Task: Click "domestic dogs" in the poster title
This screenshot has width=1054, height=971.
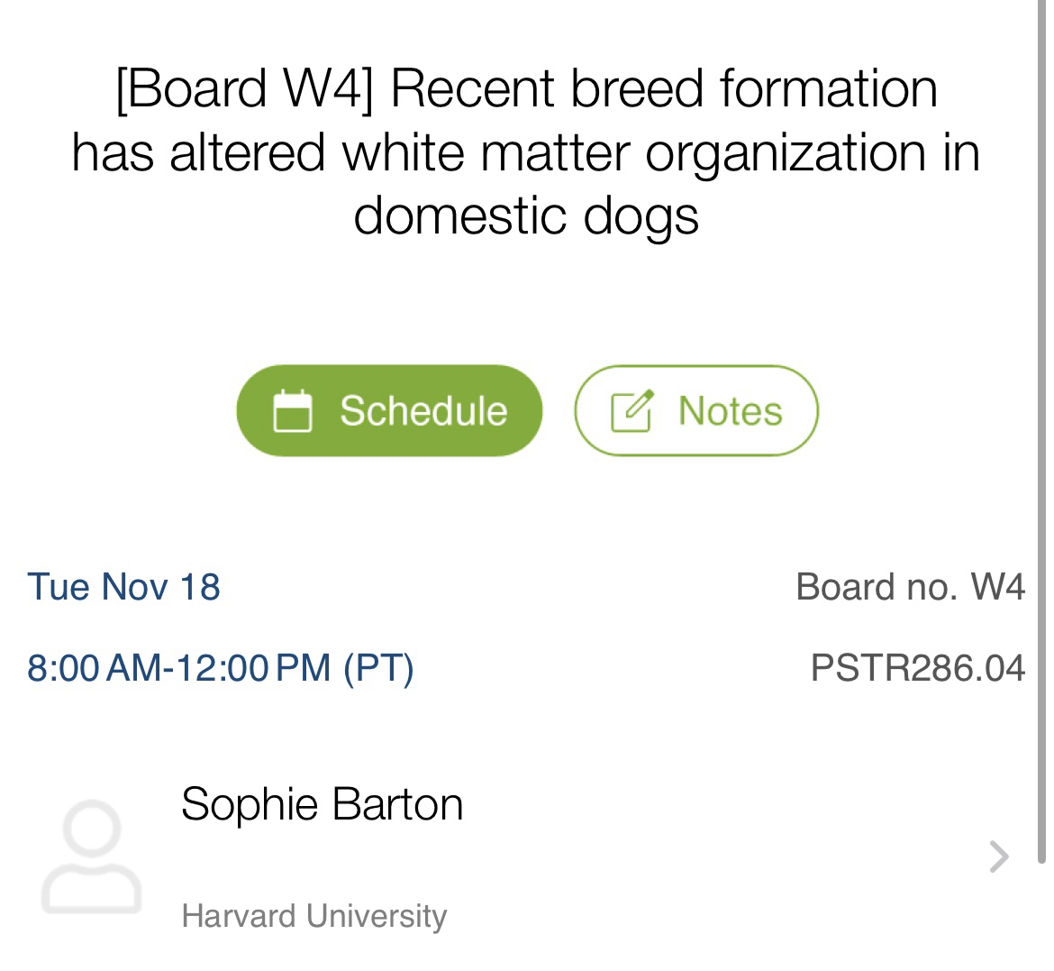Action: pos(526,215)
